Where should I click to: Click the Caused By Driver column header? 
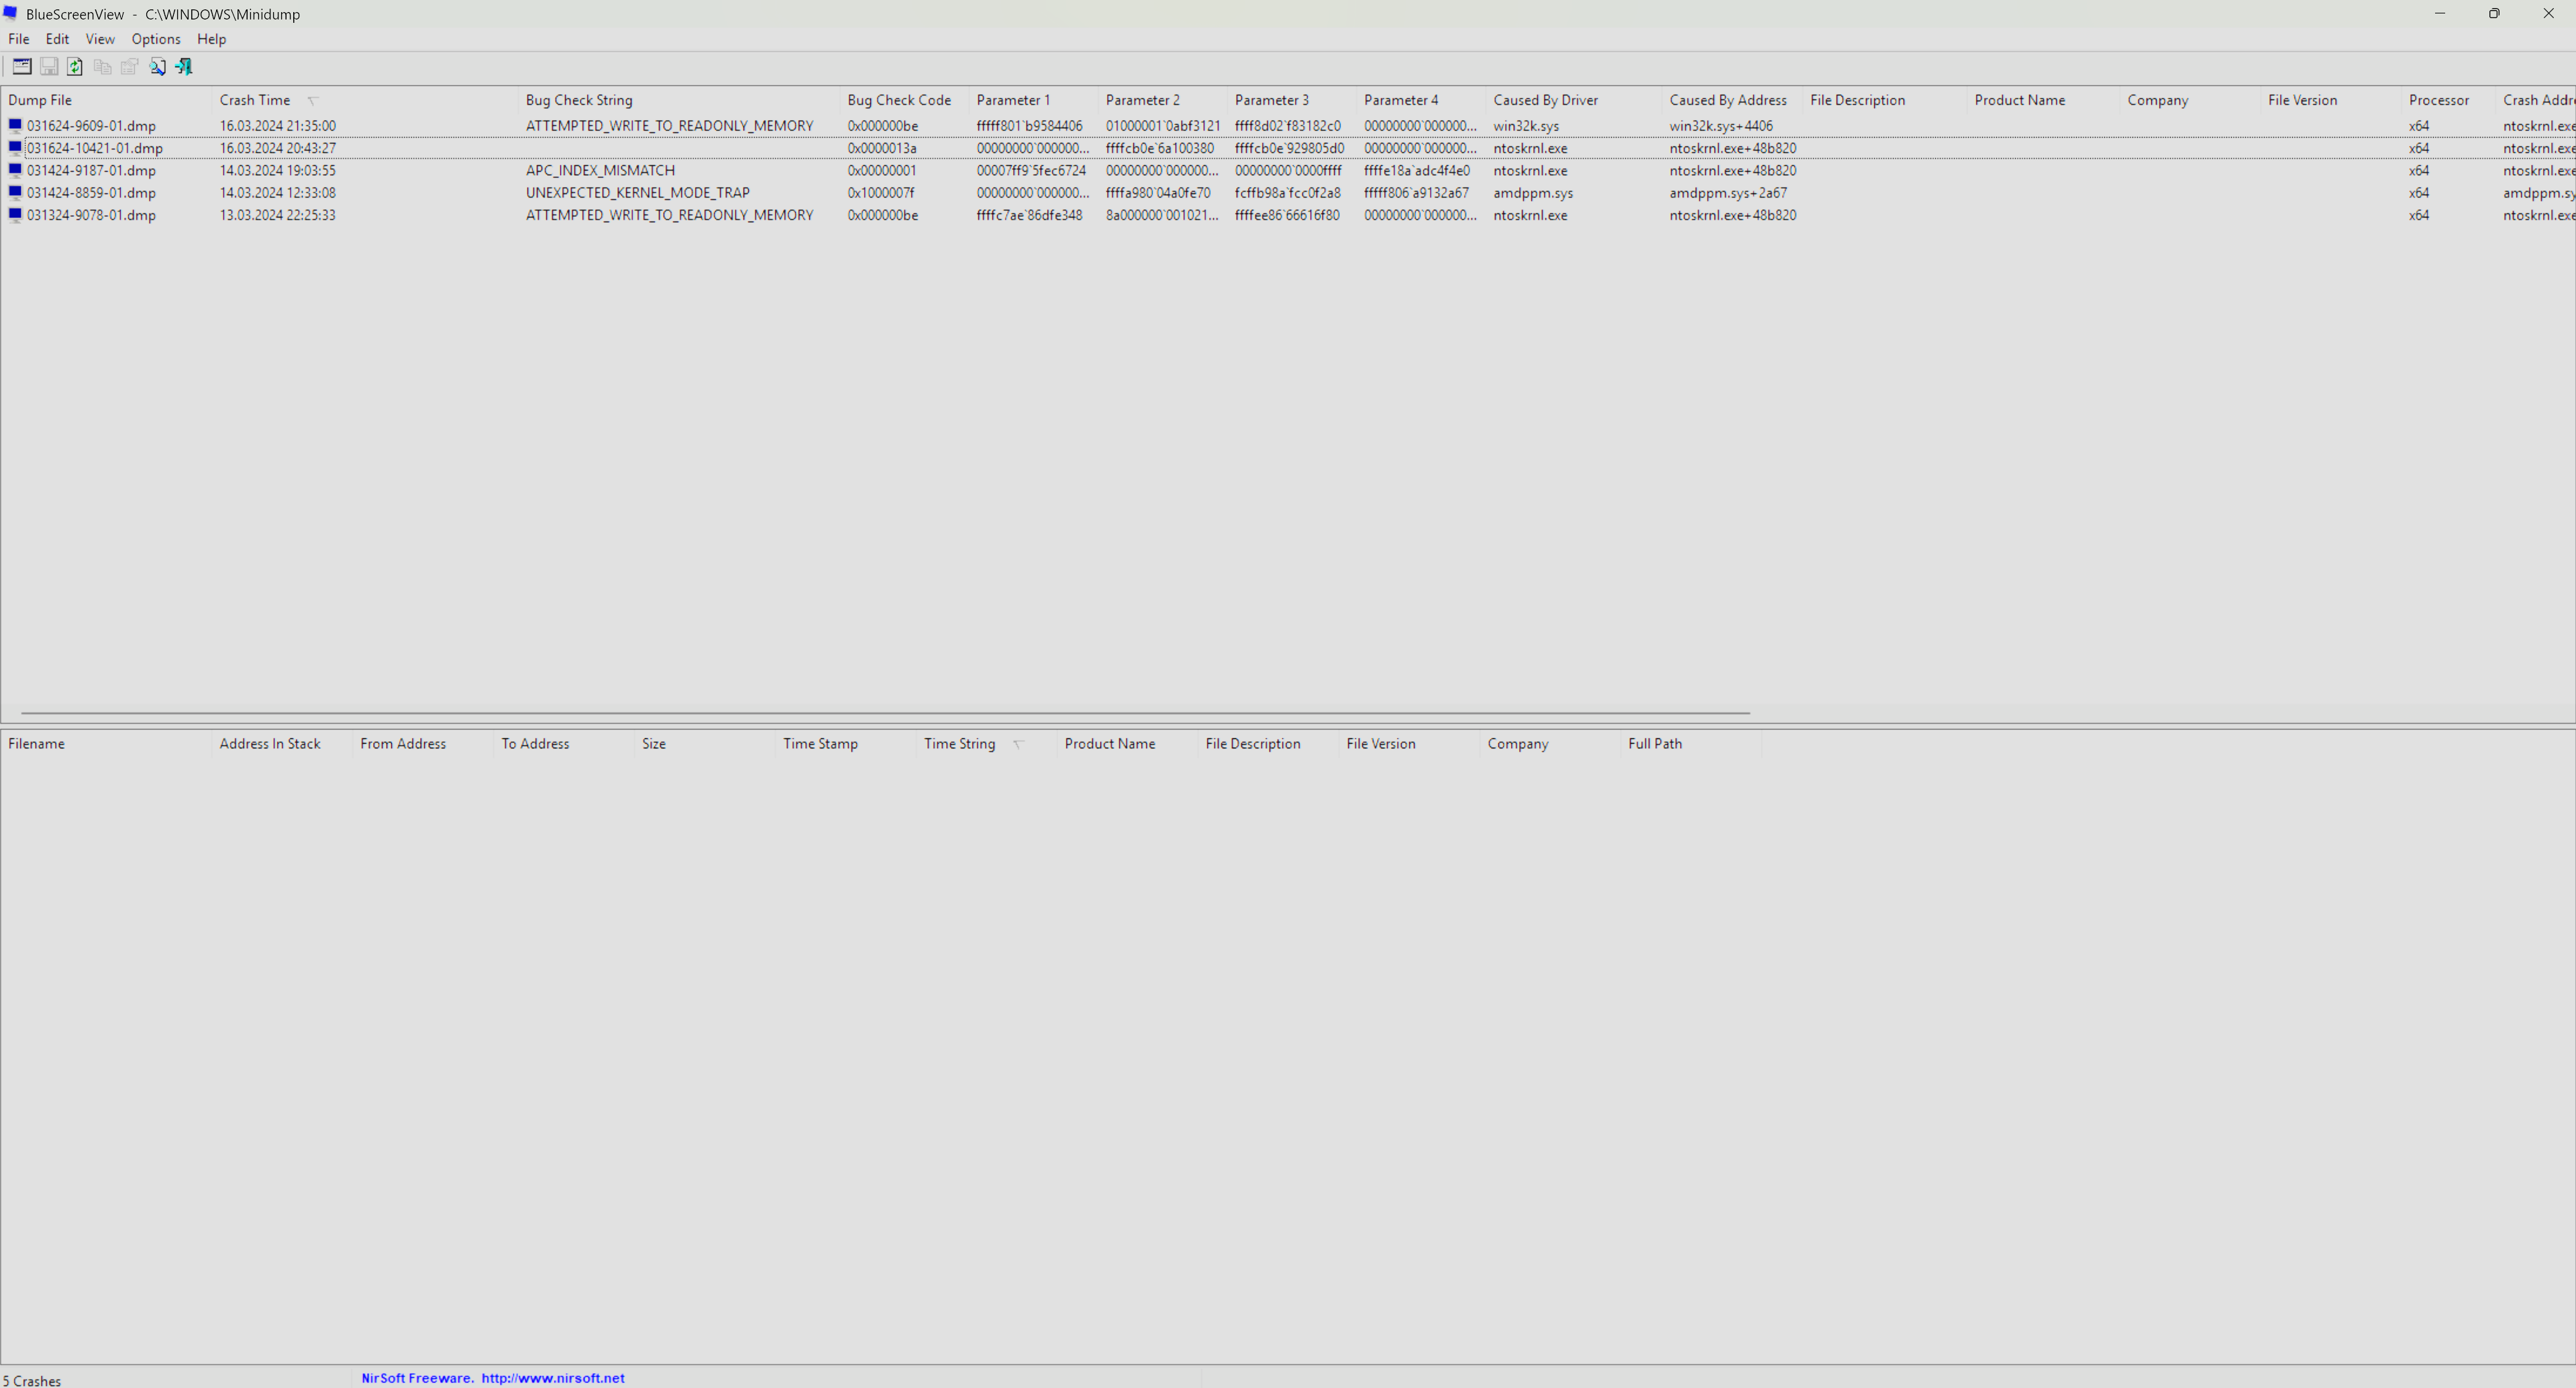pyautogui.click(x=1545, y=100)
